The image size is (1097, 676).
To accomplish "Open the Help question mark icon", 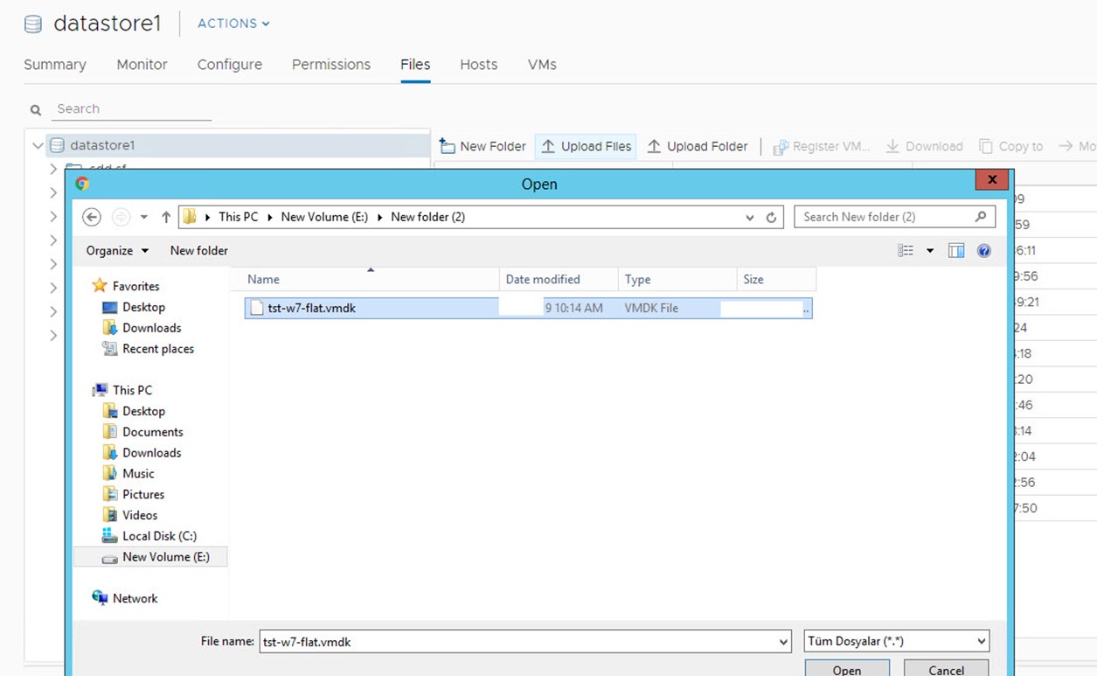I will pyautogui.click(x=984, y=251).
